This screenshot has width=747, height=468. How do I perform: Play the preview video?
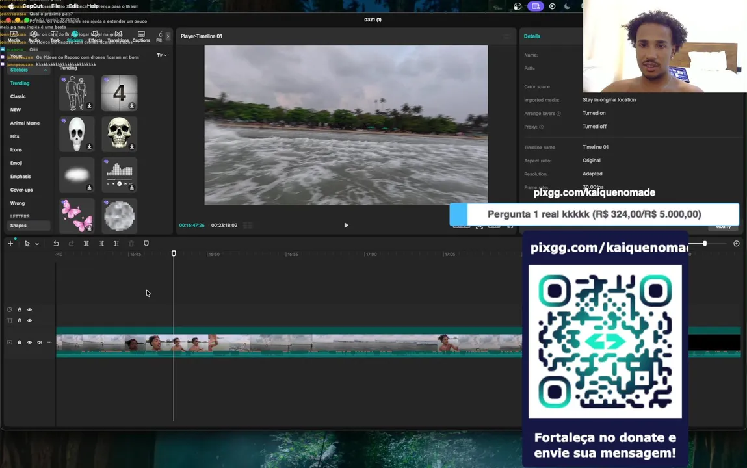click(347, 225)
